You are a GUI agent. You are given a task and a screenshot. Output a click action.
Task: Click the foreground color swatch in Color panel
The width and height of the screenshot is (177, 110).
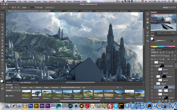click(x=152, y=39)
